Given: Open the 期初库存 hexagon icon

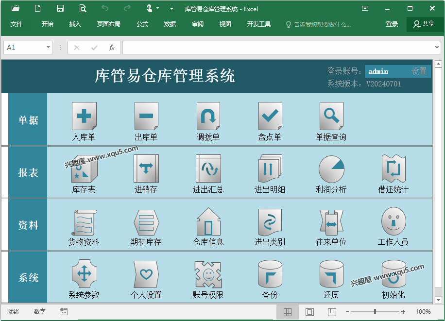Looking at the screenshot, I should point(146,222).
